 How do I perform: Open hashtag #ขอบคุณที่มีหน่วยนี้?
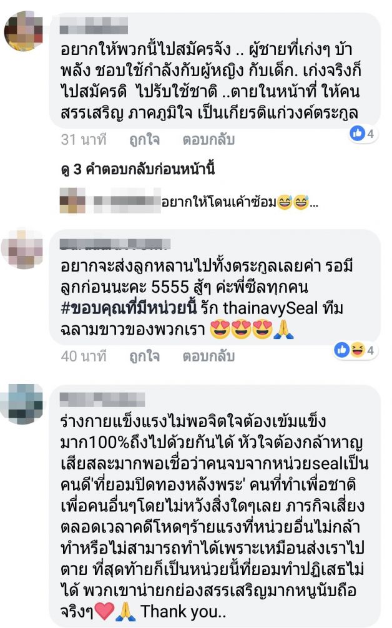129,308
